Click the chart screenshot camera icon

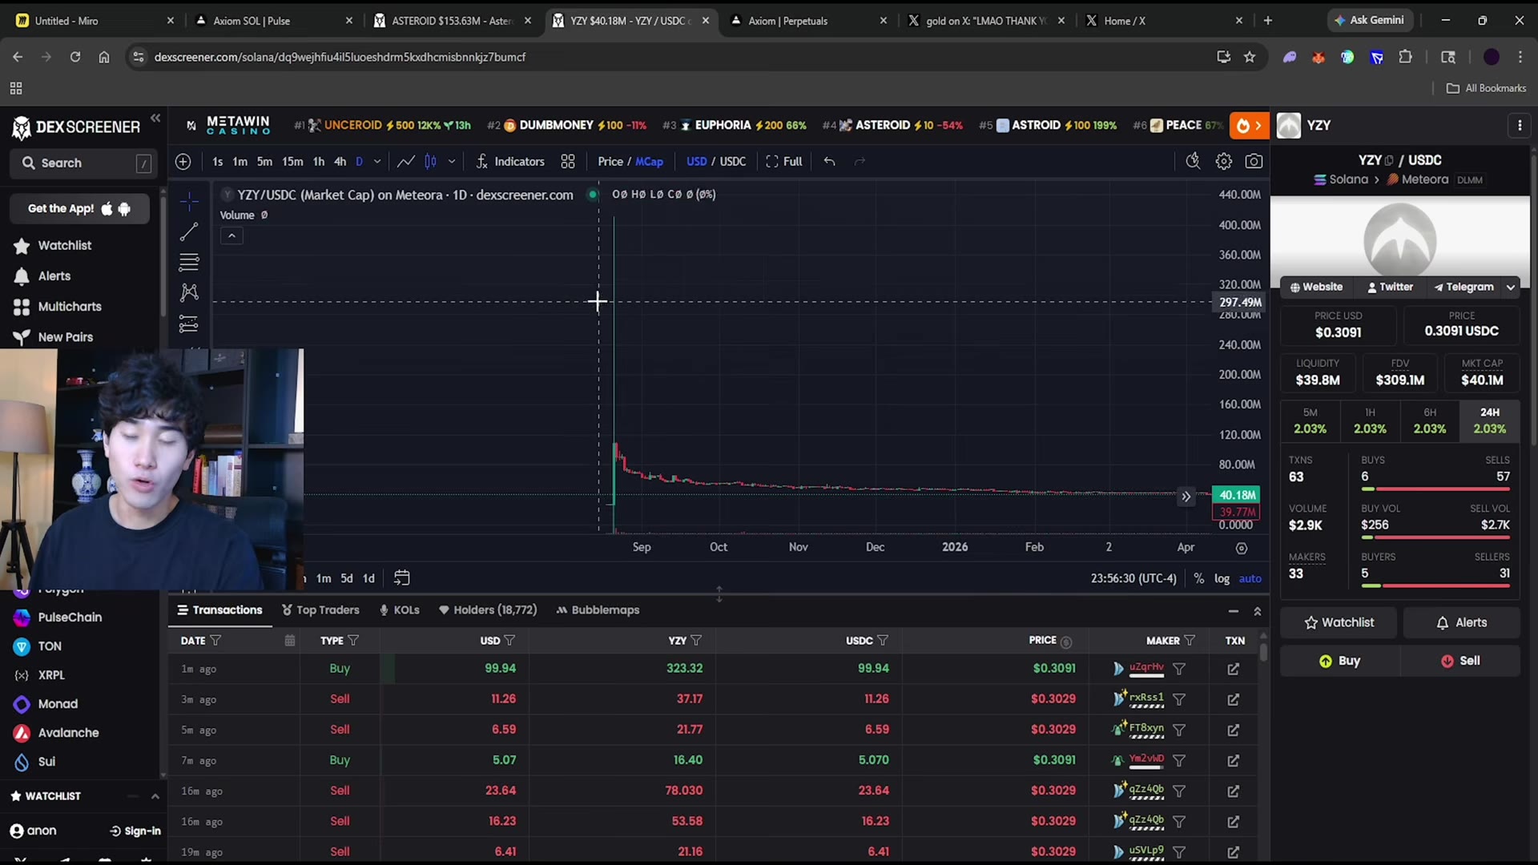1254,162
